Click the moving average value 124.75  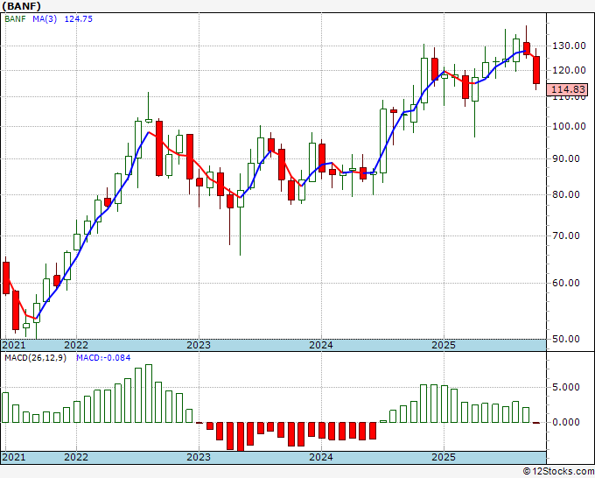pos(79,19)
